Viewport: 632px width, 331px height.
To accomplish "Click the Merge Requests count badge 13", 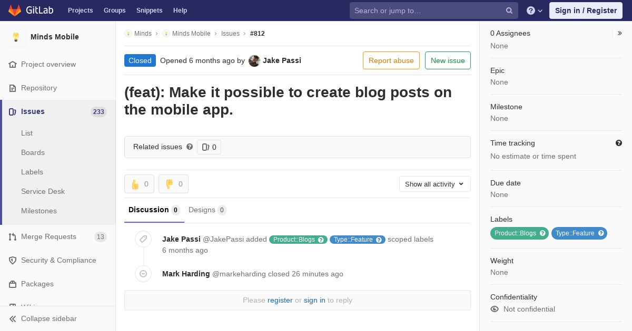I will coord(101,237).
